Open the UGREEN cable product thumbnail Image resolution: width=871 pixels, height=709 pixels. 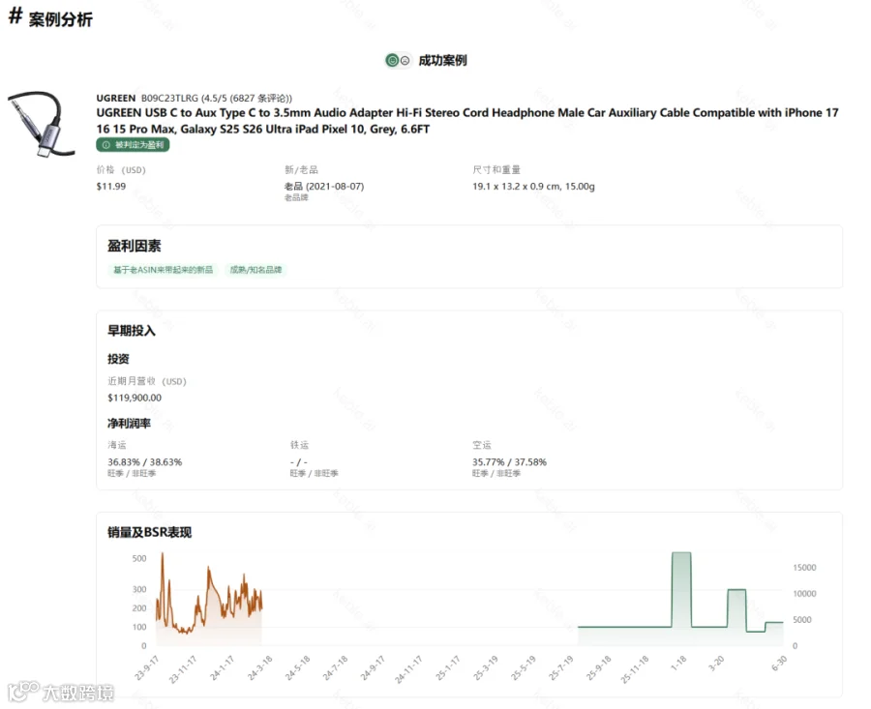[41, 124]
